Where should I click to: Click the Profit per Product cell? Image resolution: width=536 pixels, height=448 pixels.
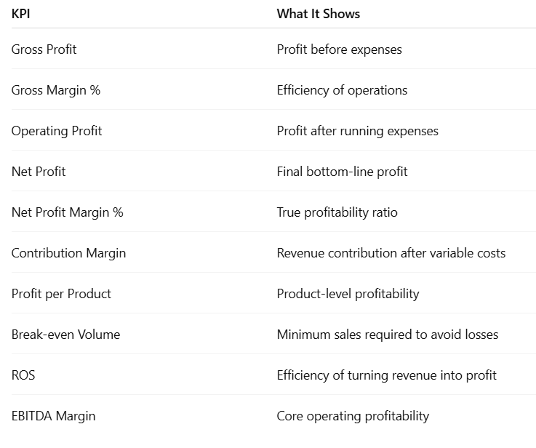click(61, 294)
